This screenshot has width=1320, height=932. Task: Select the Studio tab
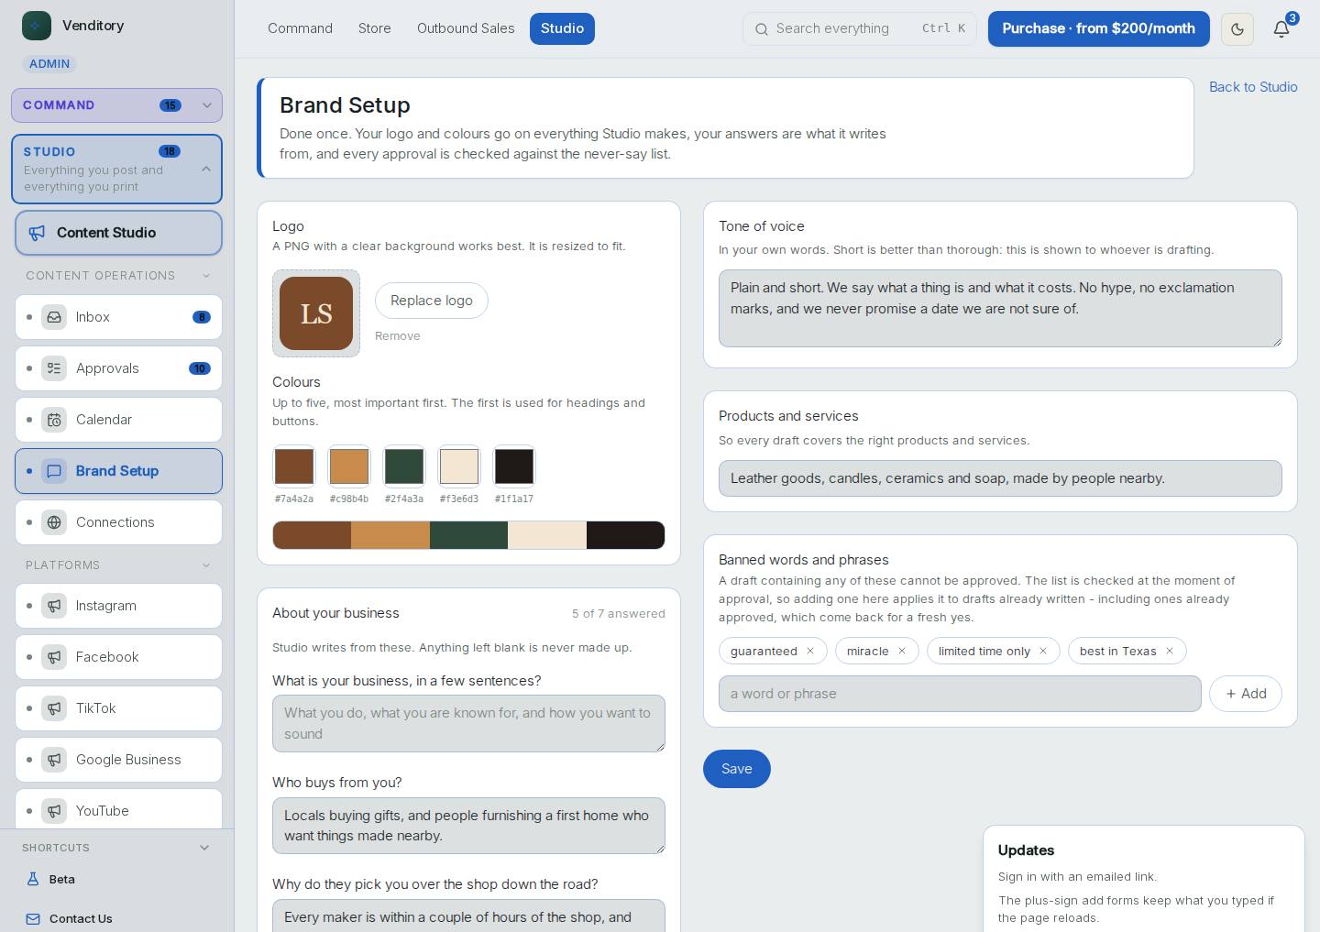pyautogui.click(x=562, y=29)
